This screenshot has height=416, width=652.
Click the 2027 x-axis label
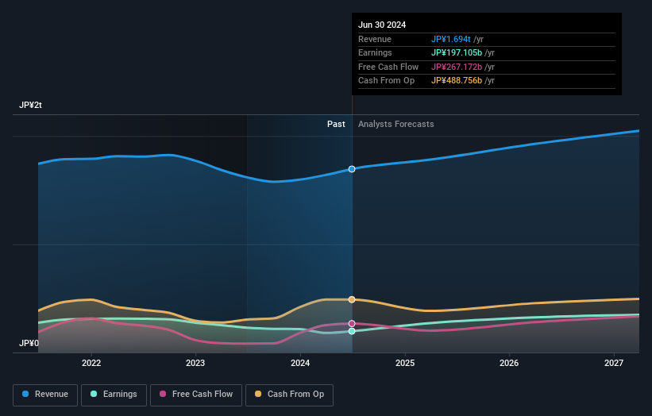(614, 364)
